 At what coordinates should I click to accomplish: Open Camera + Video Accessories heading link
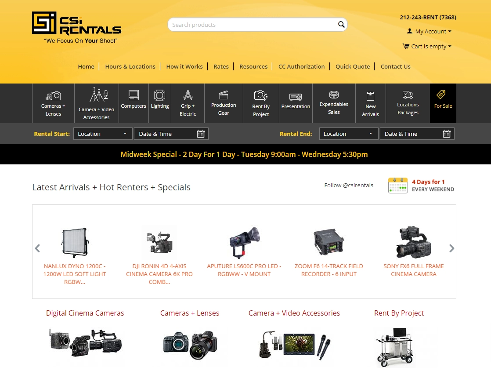[x=294, y=313]
